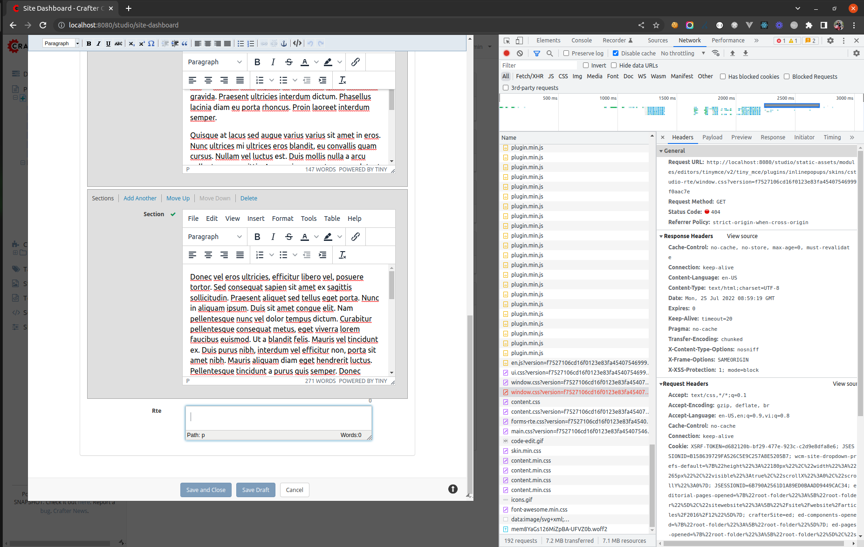Open Paragraph format dropdown in 271-word editor
The image size is (864, 547).
pos(215,237)
